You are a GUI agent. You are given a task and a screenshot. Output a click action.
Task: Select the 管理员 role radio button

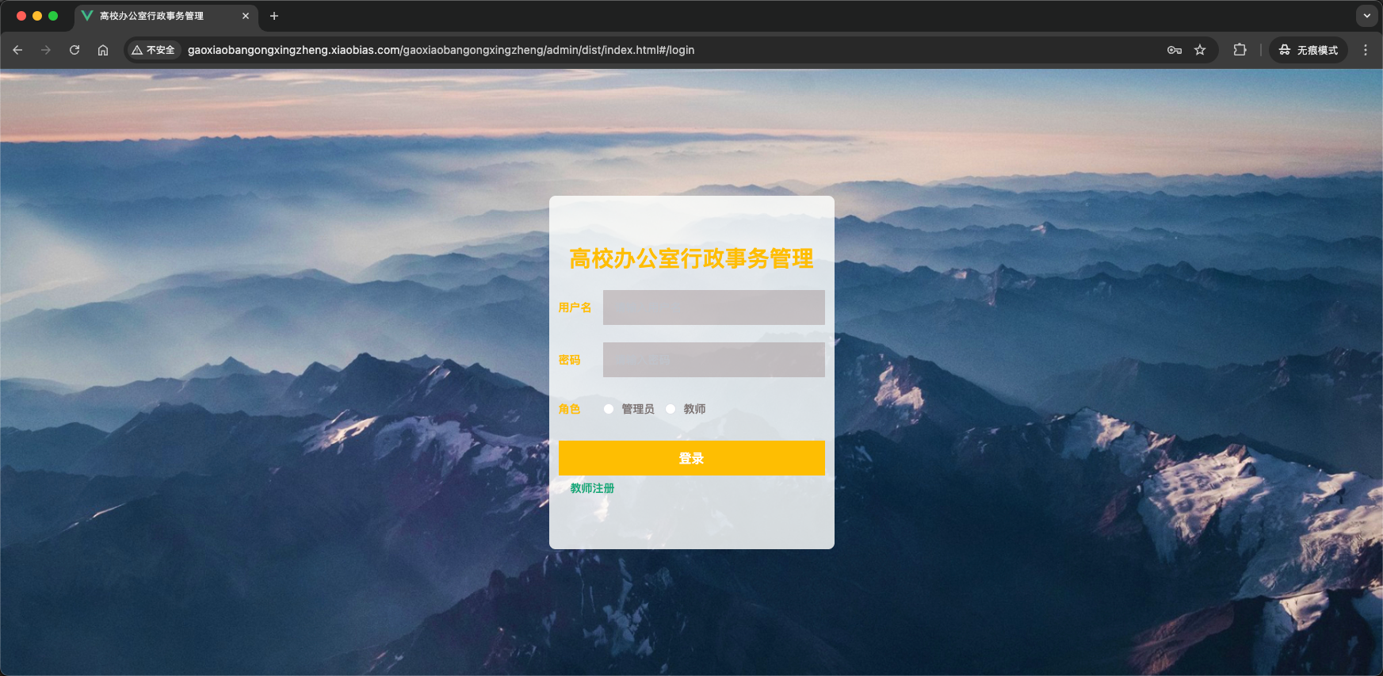click(609, 409)
